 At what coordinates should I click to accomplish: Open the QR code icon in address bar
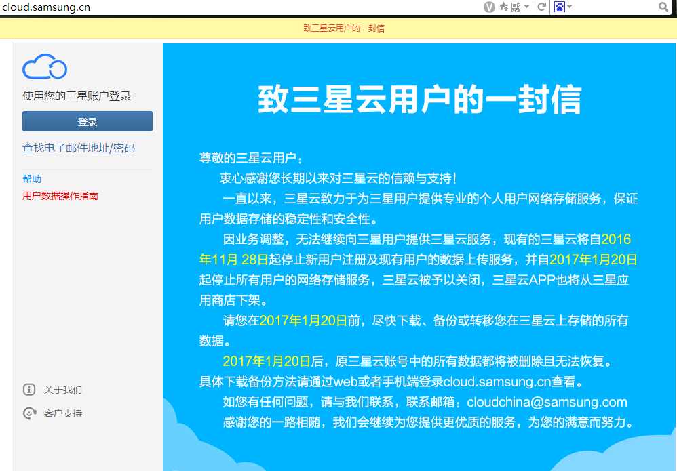[516, 7]
